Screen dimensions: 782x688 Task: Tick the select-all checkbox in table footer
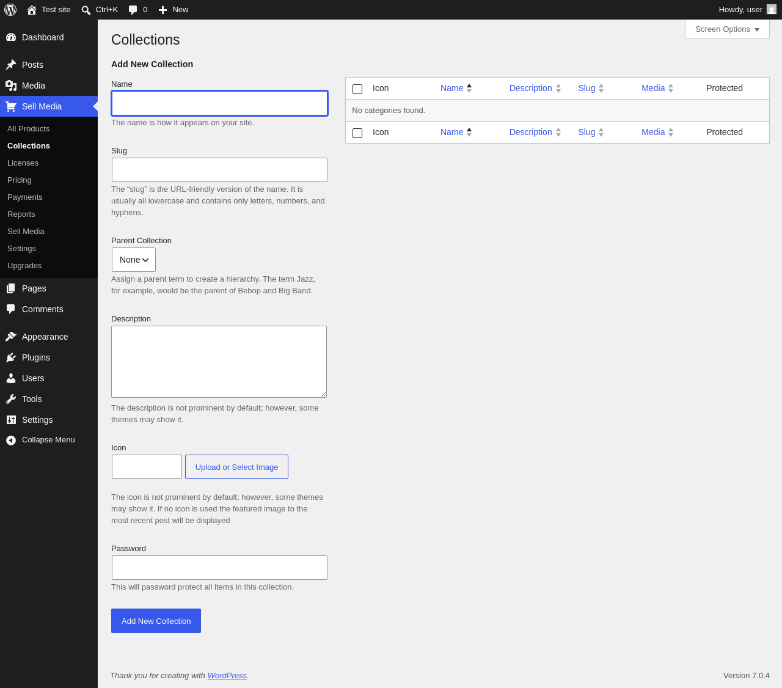(x=357, y=133)
